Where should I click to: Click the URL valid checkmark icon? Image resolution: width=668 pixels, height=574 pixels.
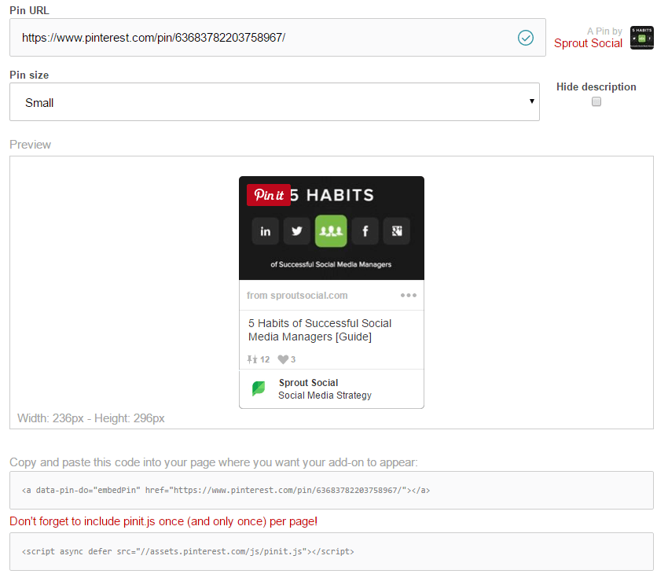[x=526, y=38]
